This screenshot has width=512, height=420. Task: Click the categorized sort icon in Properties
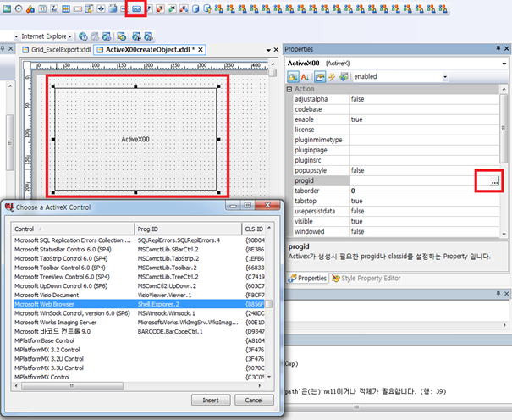coord(294,76)
